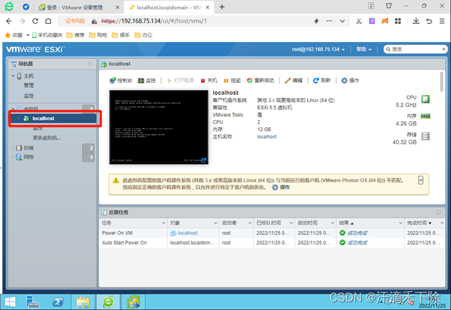Open the Windows Start button

pos(10,302)
